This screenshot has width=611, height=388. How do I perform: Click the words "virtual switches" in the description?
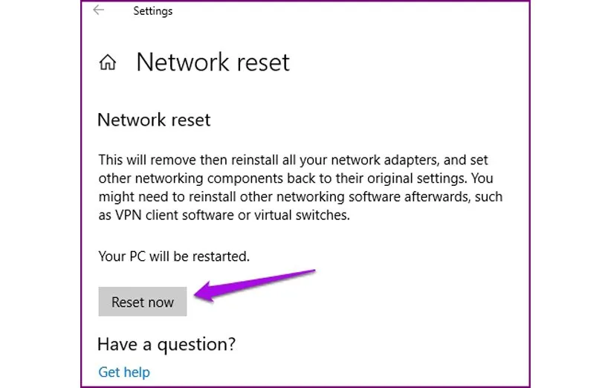coord(303,216)
